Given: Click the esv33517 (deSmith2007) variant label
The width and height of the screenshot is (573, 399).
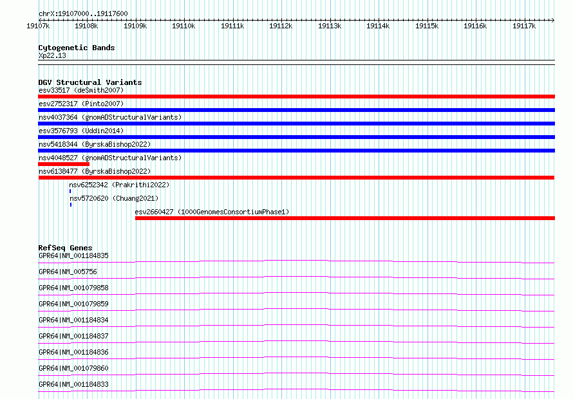Looking at the screenshot, I should pyautogui.click(x=81, y=90).
